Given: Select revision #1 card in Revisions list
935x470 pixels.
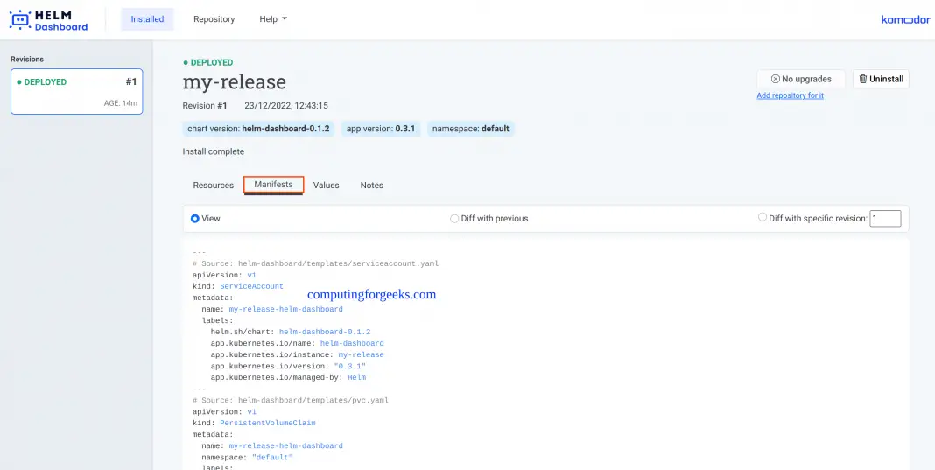Looking at the screenshot, I should 76,92.
